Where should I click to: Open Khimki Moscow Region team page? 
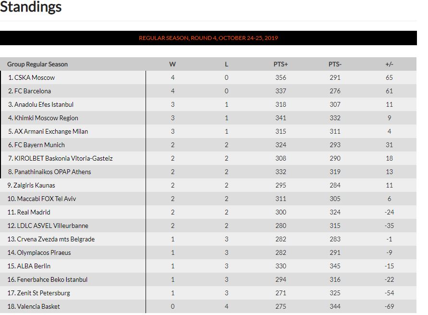tap(46, 118)
